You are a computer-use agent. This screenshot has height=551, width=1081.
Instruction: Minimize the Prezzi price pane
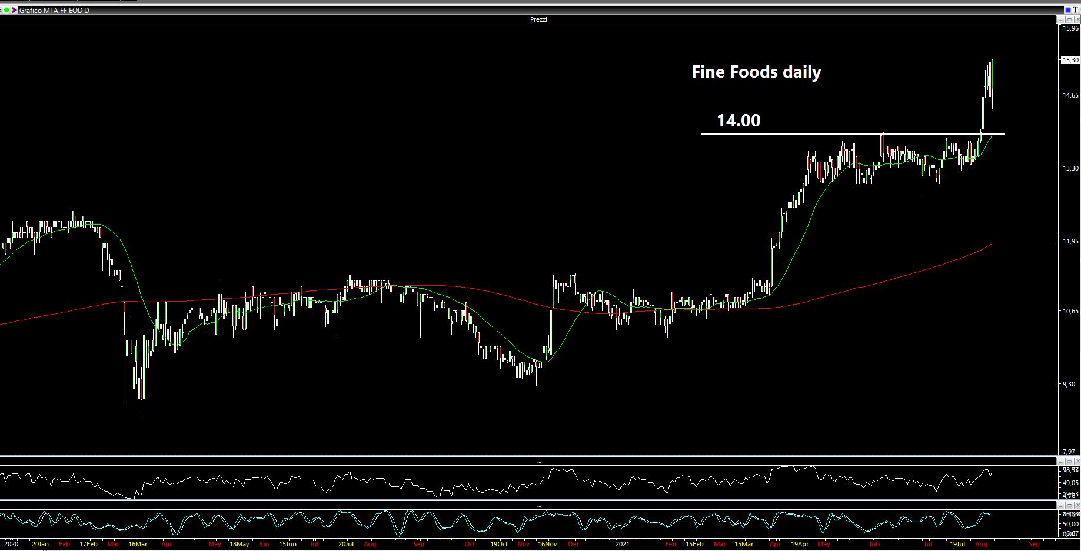tap(1060, 19)
